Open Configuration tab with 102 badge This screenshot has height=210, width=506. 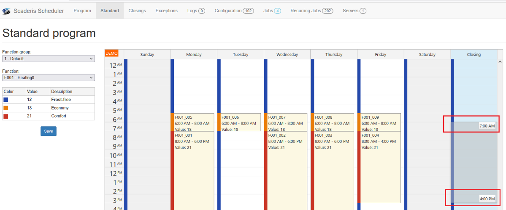(234, 11)
